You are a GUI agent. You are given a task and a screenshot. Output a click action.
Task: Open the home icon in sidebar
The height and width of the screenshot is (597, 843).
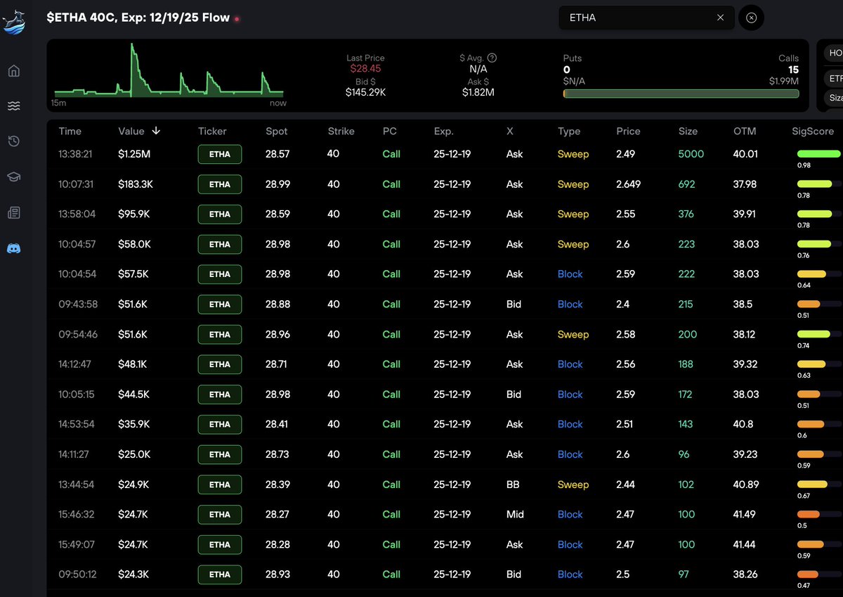pos(14,70)
